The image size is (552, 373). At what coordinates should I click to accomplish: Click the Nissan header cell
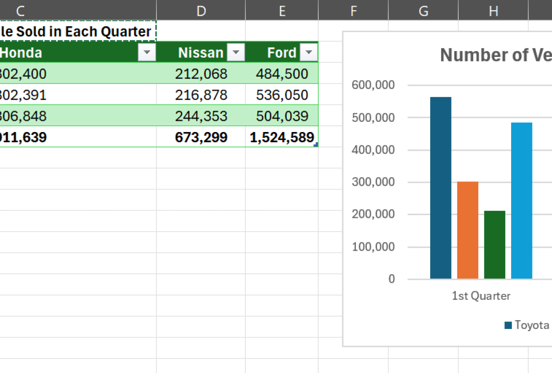coord(201,53)
